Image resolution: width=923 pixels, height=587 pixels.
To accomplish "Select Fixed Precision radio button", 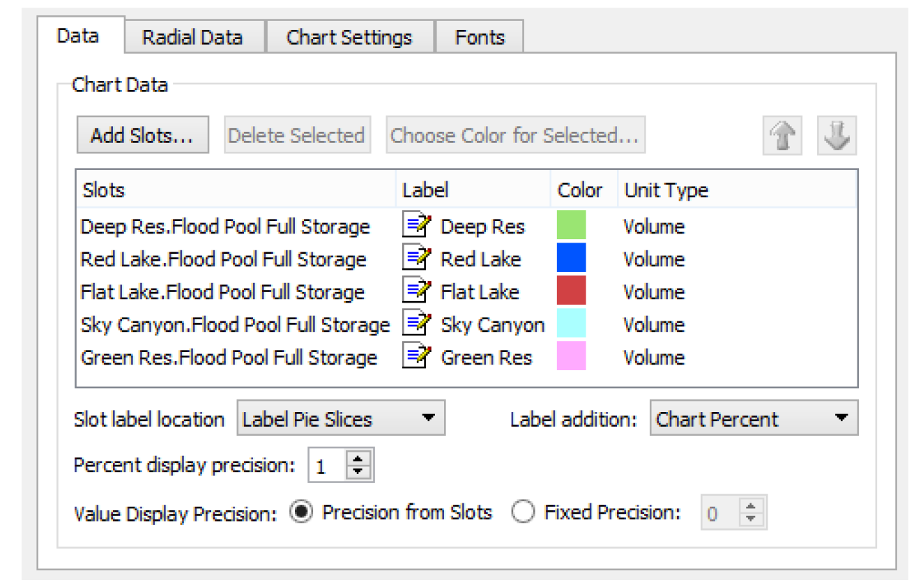I will click(x=523, y=513).
